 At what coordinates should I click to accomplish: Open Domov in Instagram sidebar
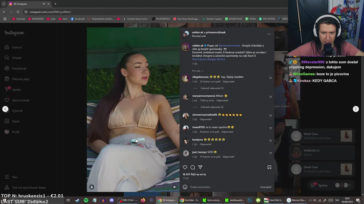tap(13, 47)
